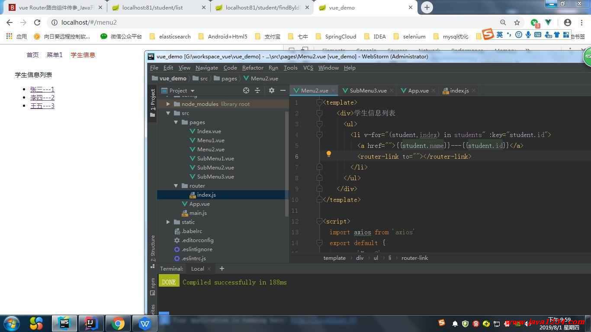Click the locate/scroll from source icon
This screenshot has width=591, height=332.
coord(246,90)
